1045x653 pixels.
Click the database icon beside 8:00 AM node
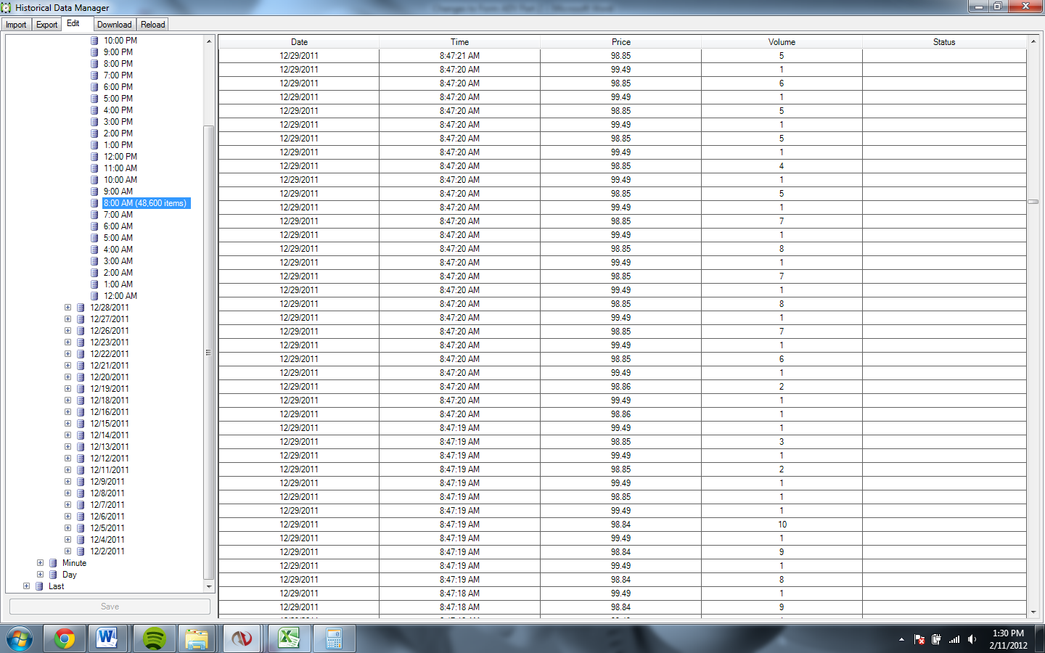(94, 203)
